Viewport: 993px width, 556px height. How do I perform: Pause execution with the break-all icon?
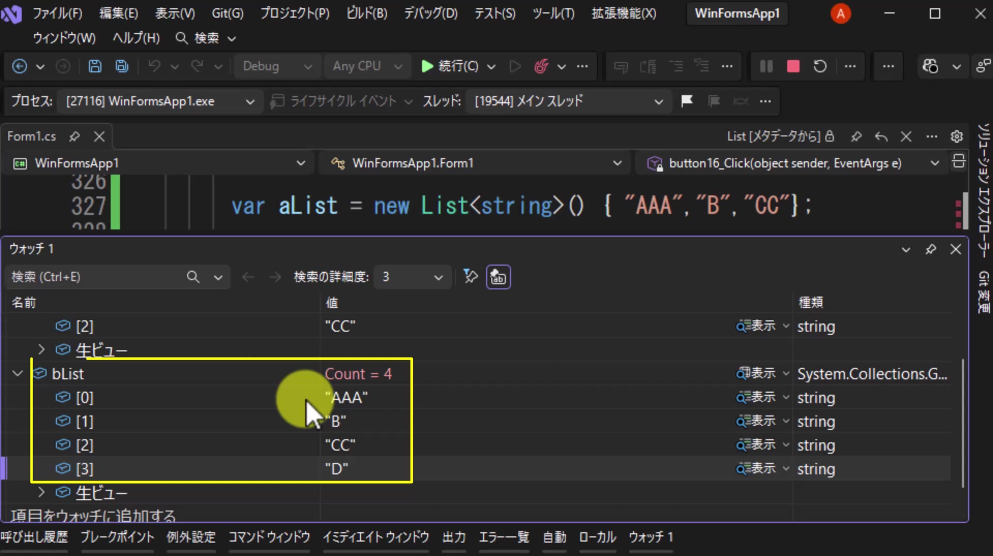(766, 66)
